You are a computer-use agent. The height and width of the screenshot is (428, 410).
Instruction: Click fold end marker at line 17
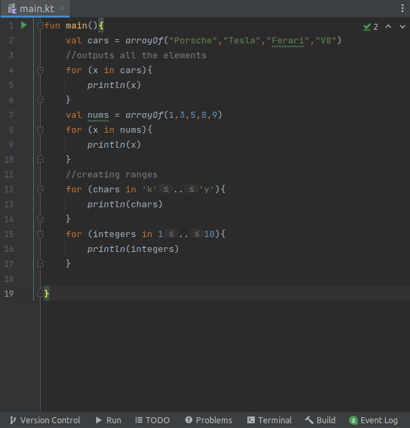click(x=40, y=263)
